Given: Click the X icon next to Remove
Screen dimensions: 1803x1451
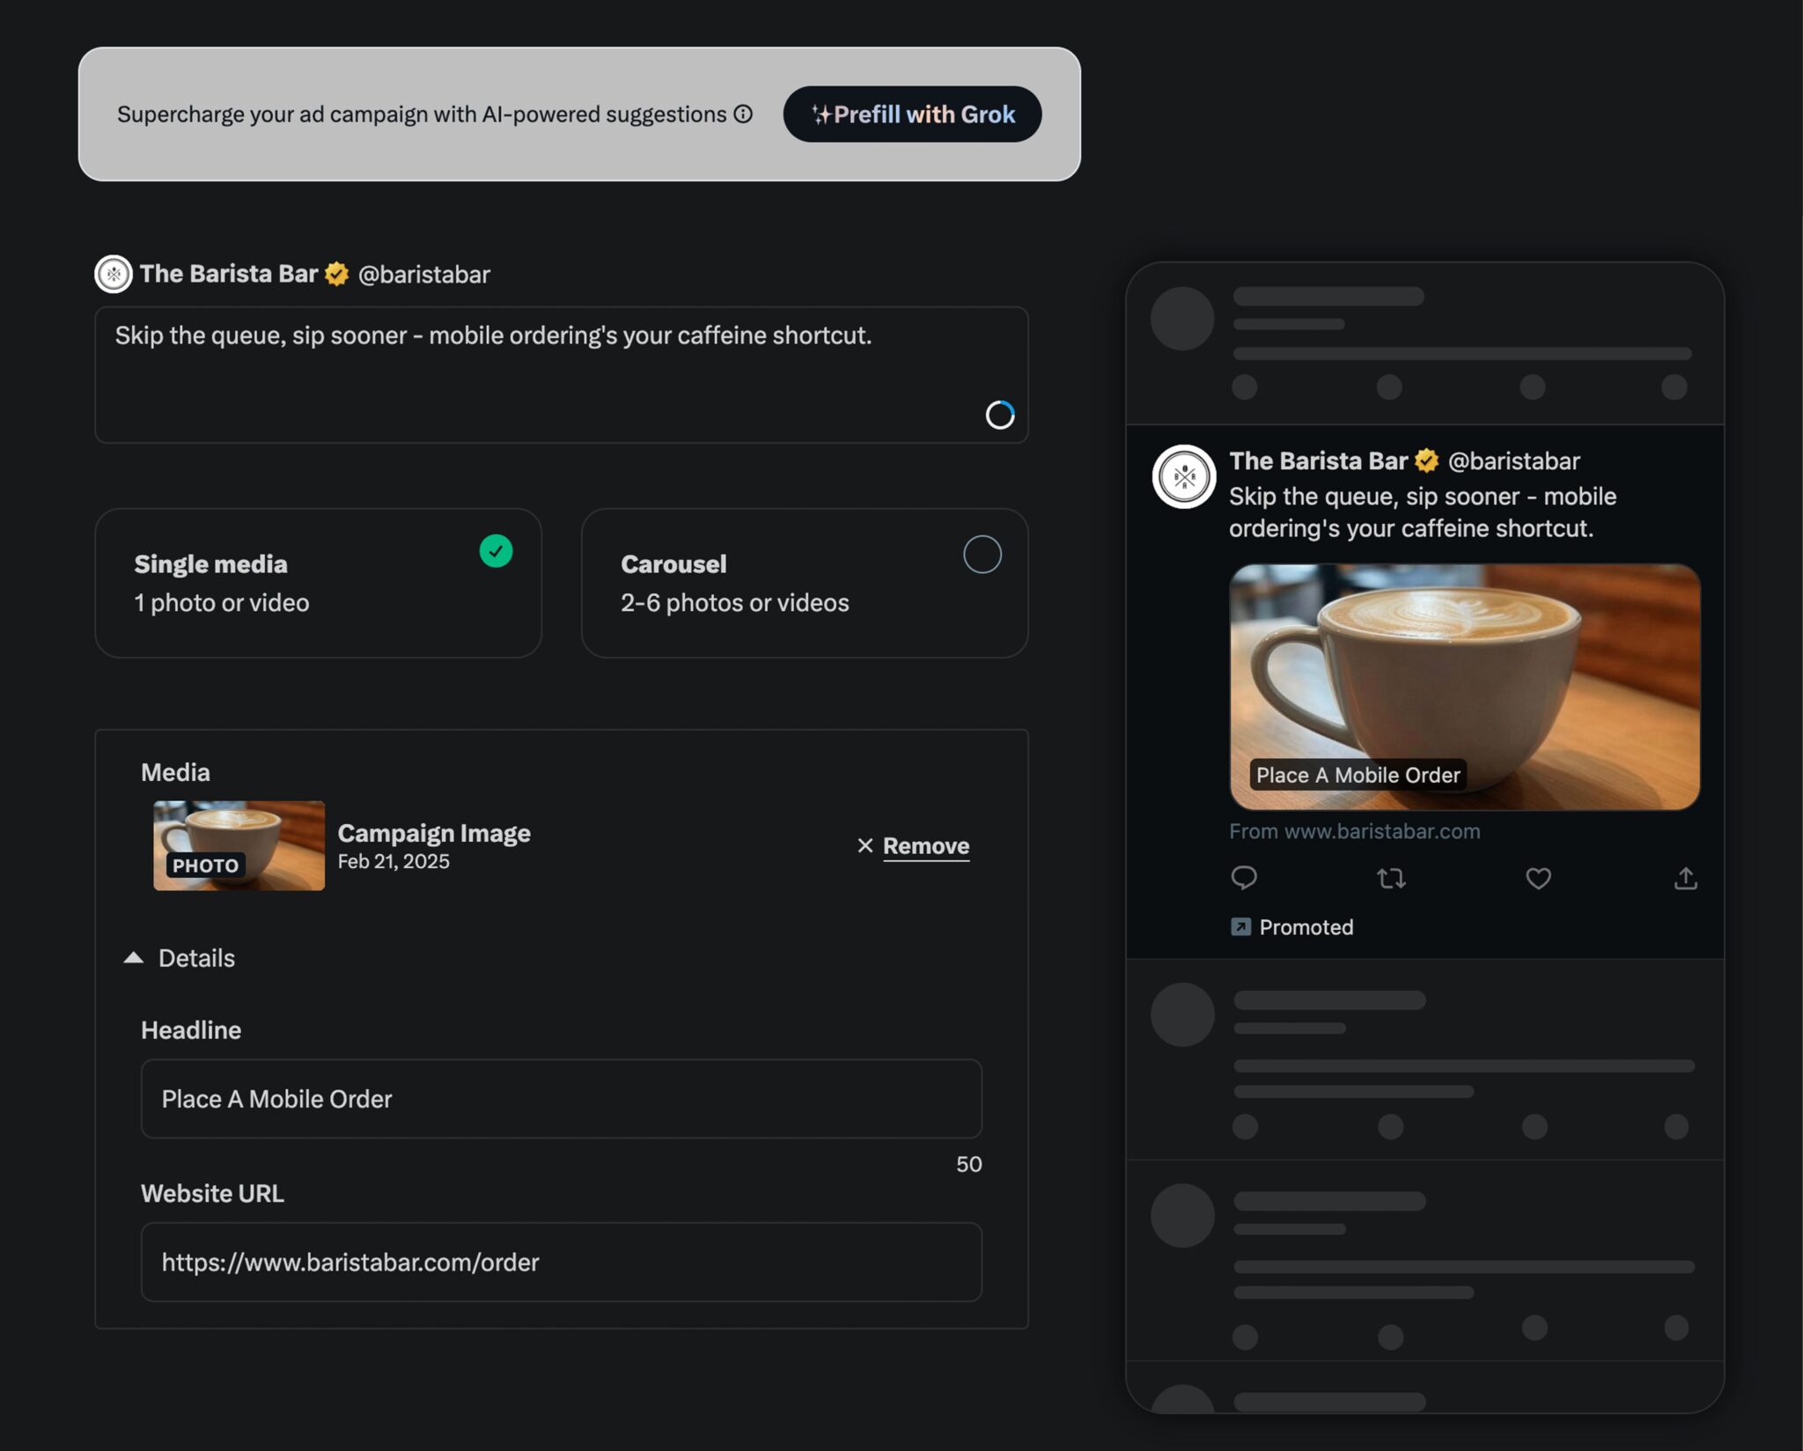Looking at the screenshot, I should tap(865, 845).
